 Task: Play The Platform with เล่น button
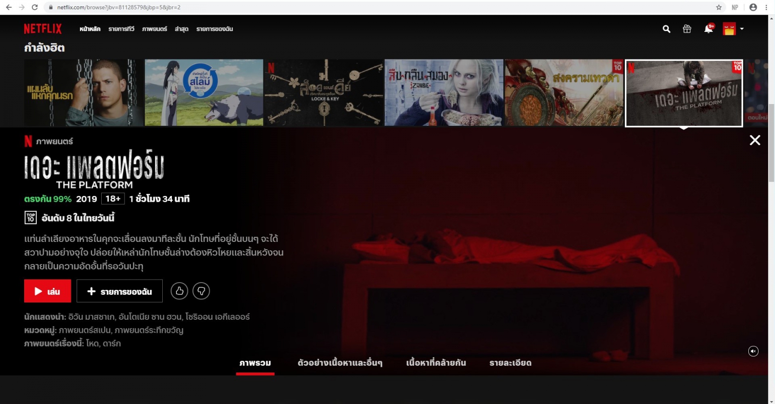point(47,291)
